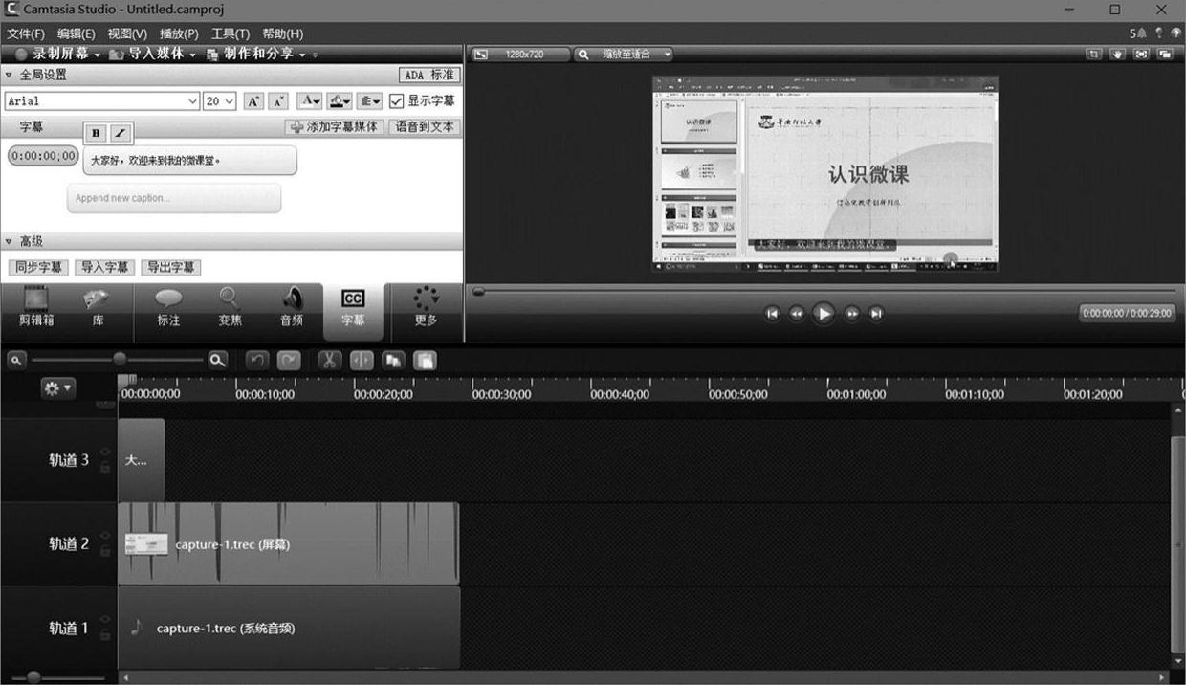Open the 帮助(H) menu
The height and width of the screenshot is (685, 1186).
pos(282,33)
